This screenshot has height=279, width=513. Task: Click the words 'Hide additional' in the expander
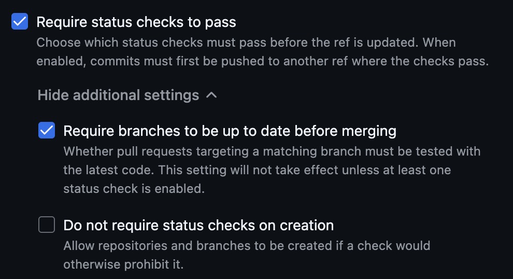coord(89,95)
